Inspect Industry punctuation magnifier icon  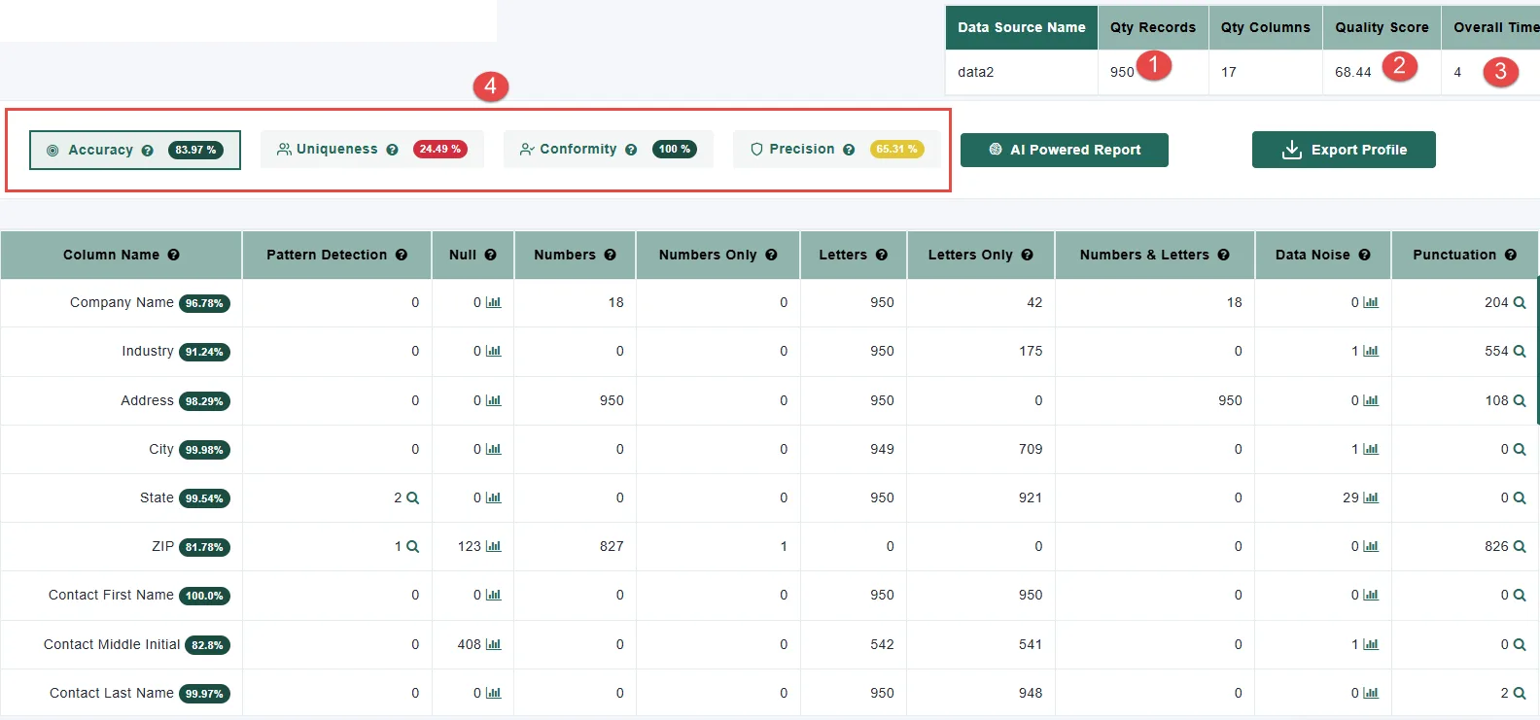[1520, 351]
